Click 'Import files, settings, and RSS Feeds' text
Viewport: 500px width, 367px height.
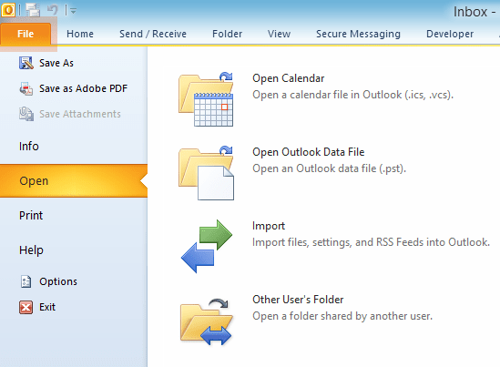click(371, 242)
